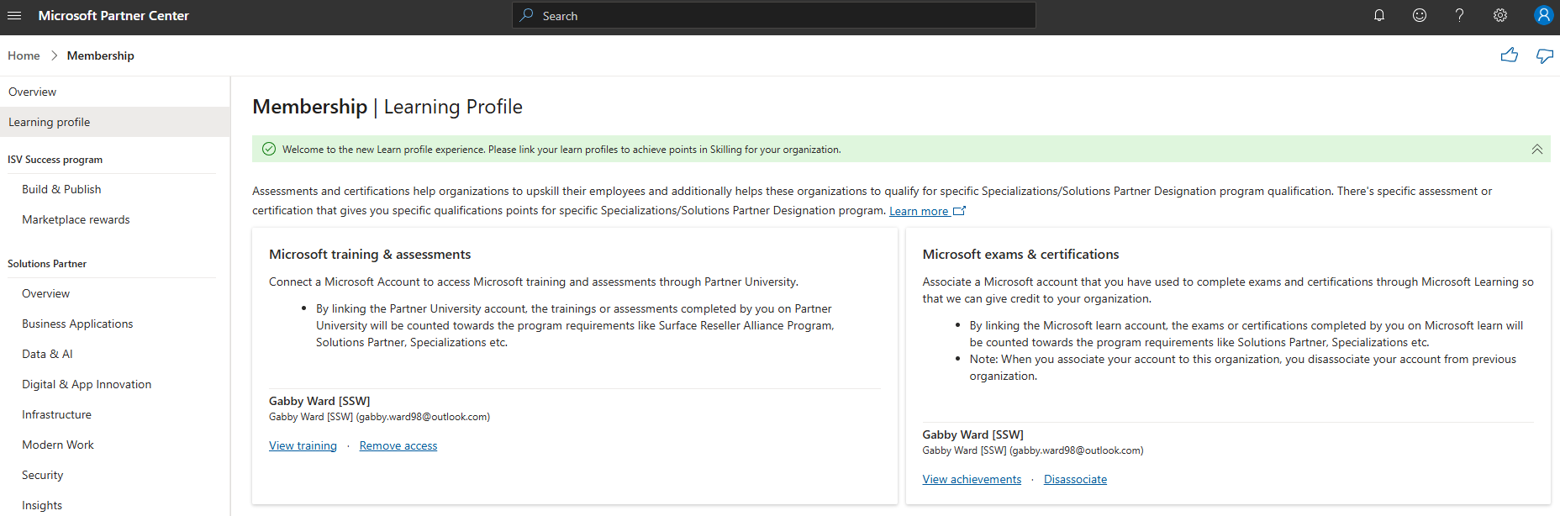The height and width of the screenshot is (516, 1560).
Task: Open the hamburger navigation menu
Action: [14, 15]
